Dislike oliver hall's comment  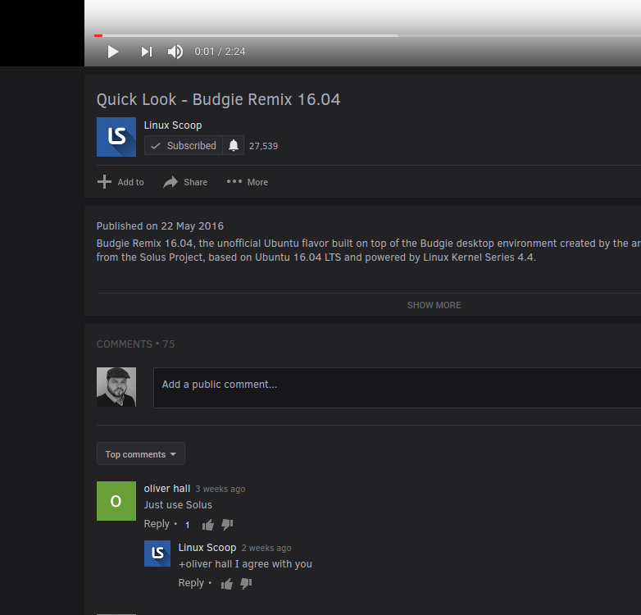227,525
